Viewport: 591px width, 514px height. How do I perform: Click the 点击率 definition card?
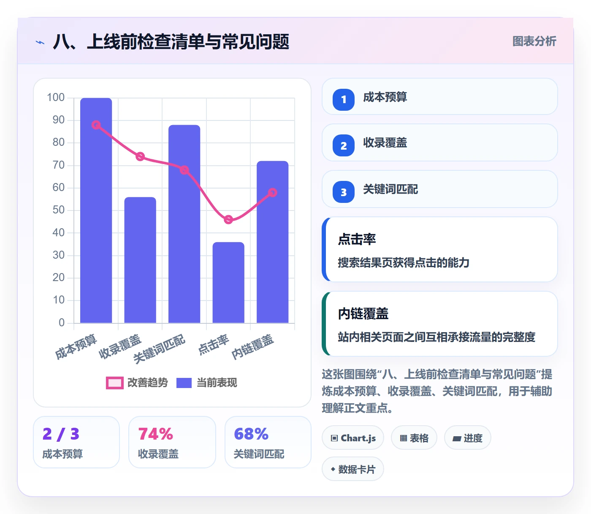pos(440,249)
